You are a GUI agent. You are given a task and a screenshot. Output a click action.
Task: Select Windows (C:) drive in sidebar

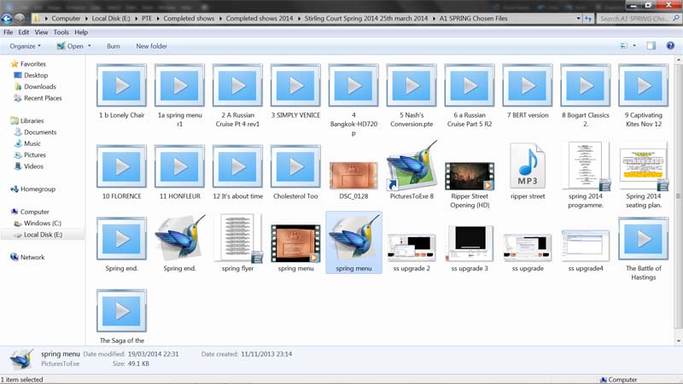(x=42, y=223)
